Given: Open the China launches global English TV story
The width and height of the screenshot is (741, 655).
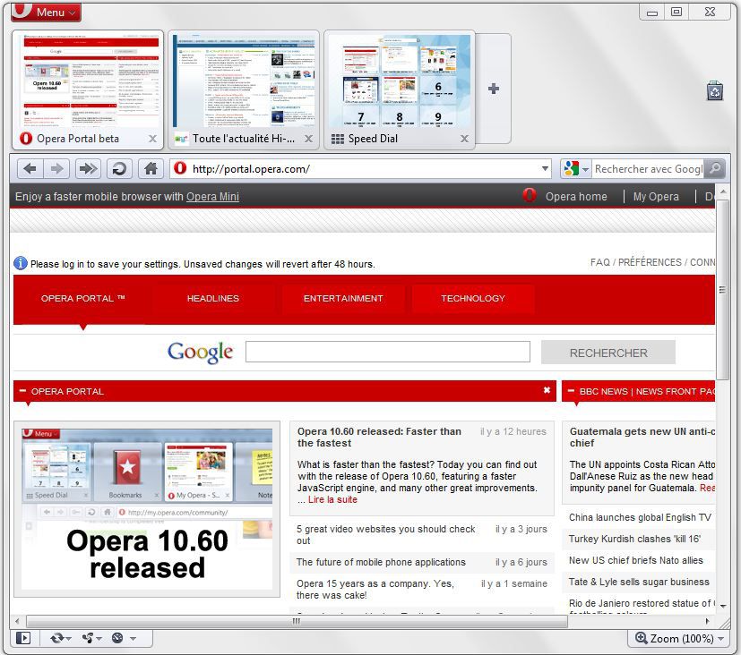Looking at the screenshot, I should (x=640, y=517).
